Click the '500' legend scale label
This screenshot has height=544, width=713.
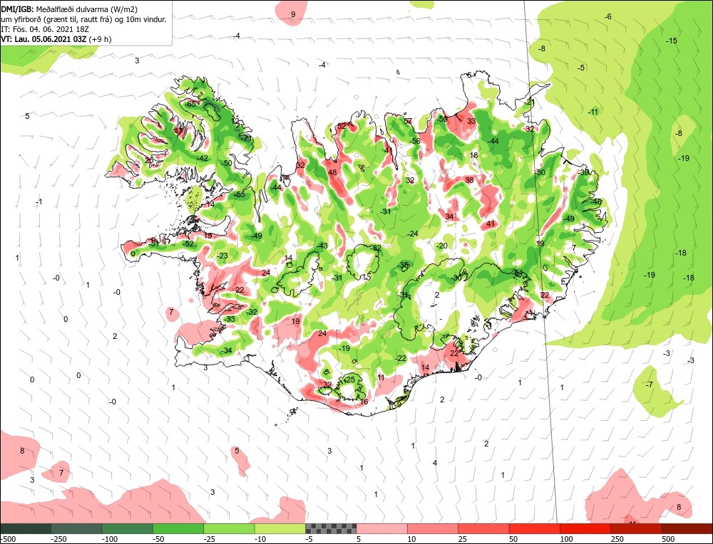(x=668, y=539)
